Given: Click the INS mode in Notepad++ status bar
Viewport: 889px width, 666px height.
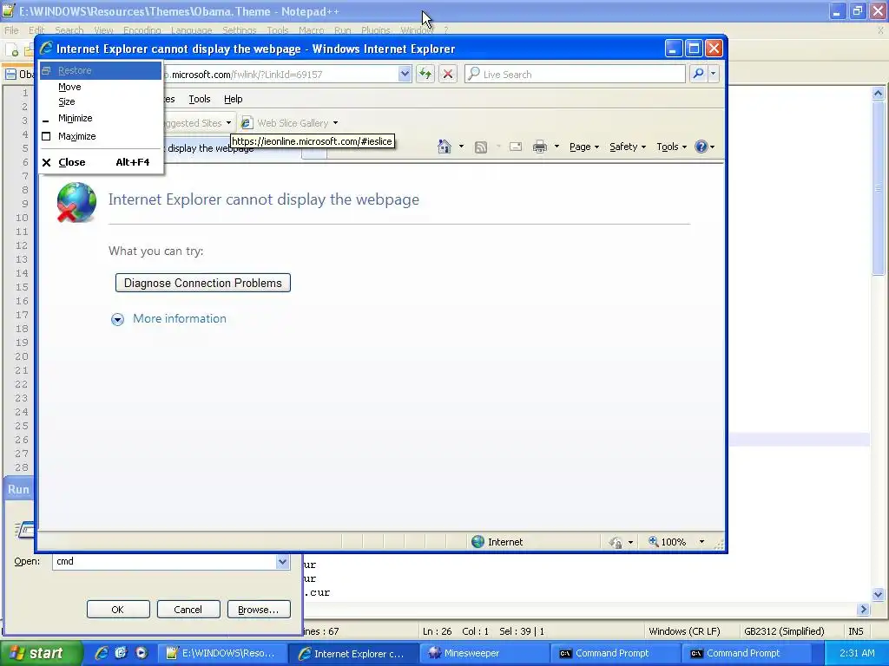Looking at the screenshot, I should point(855,631).
